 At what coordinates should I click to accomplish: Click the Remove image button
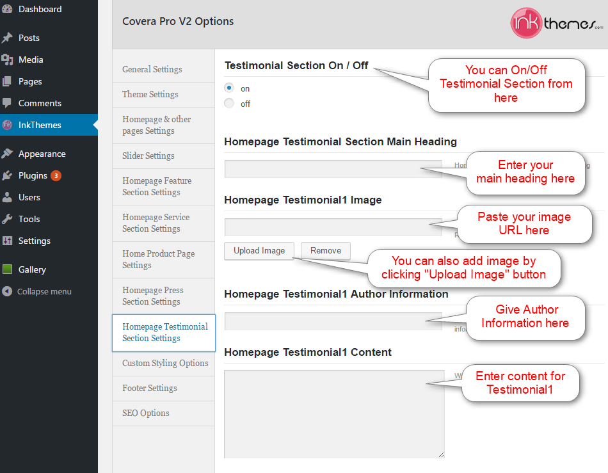click(x=326, y=251)
